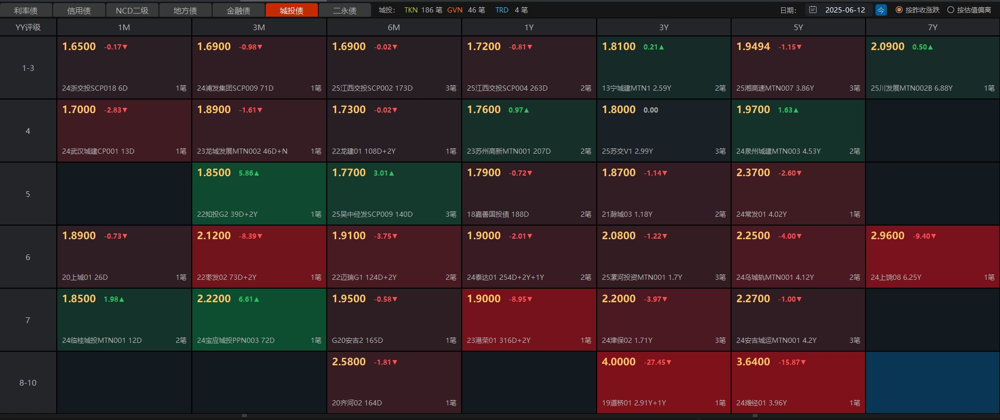This screenshot has width=1000, height=420.
Task: Click the 6M column header
Action: pyautogui.click(x=394, y=27)
